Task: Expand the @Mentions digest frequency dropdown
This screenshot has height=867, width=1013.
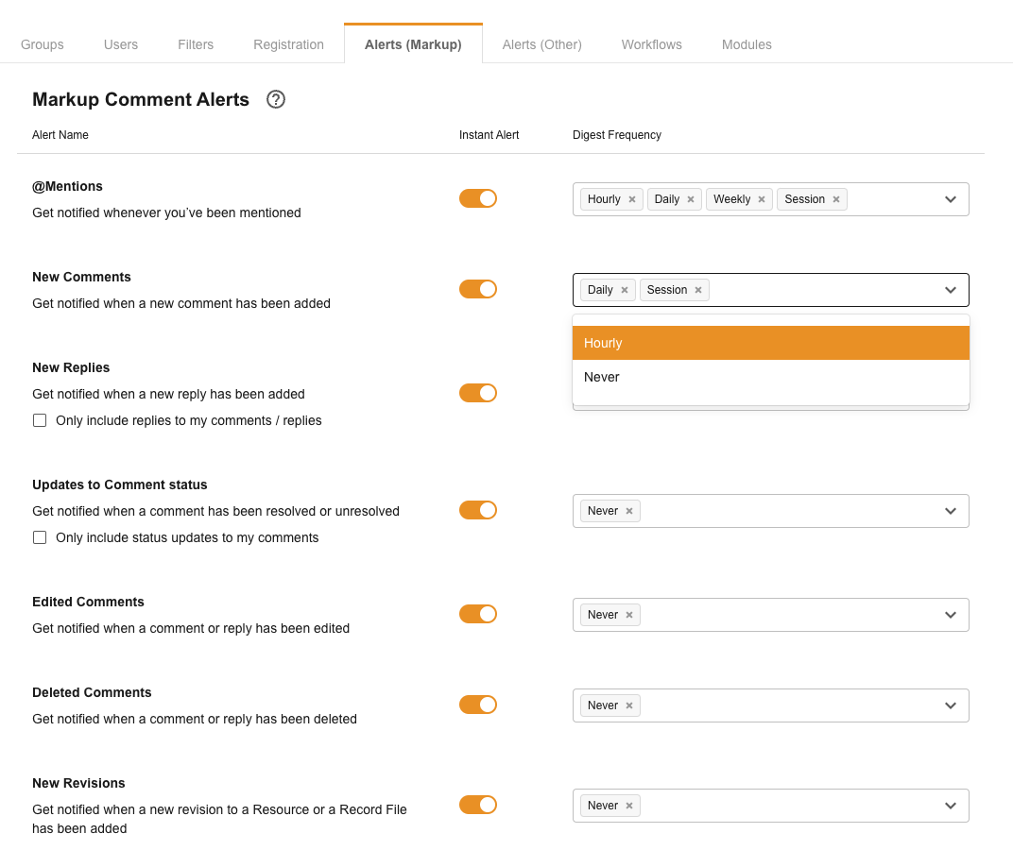Action: pyautogui.click(x=951, y=199)
